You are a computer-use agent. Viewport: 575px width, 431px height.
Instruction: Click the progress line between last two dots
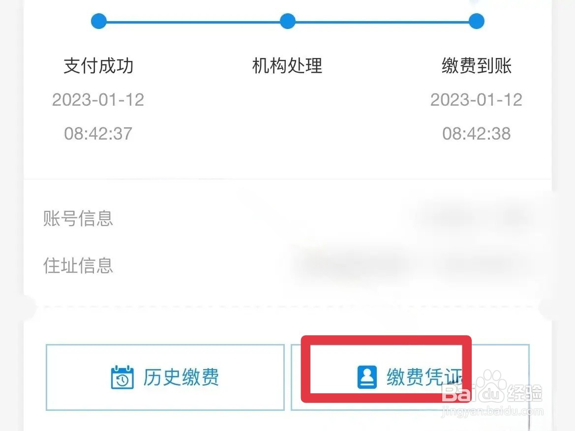click(x=382, y=22)
